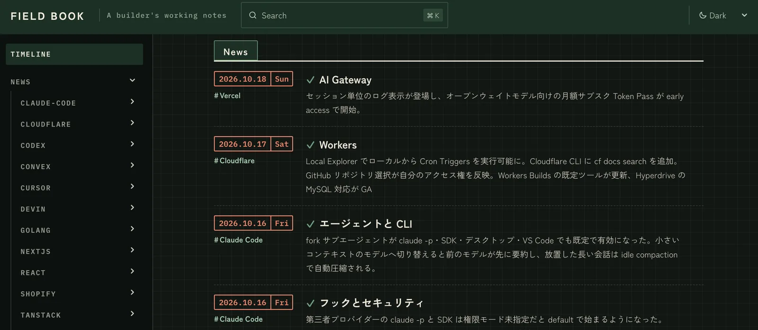Filter by the #Cloudflare tag
The width and height of the screenshot is (758, 330).
[234, 161]
